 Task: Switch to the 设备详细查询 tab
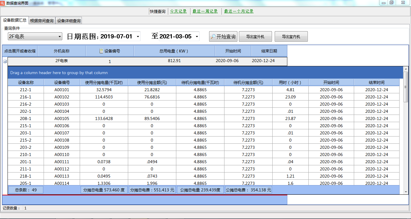tap(69, 21)
